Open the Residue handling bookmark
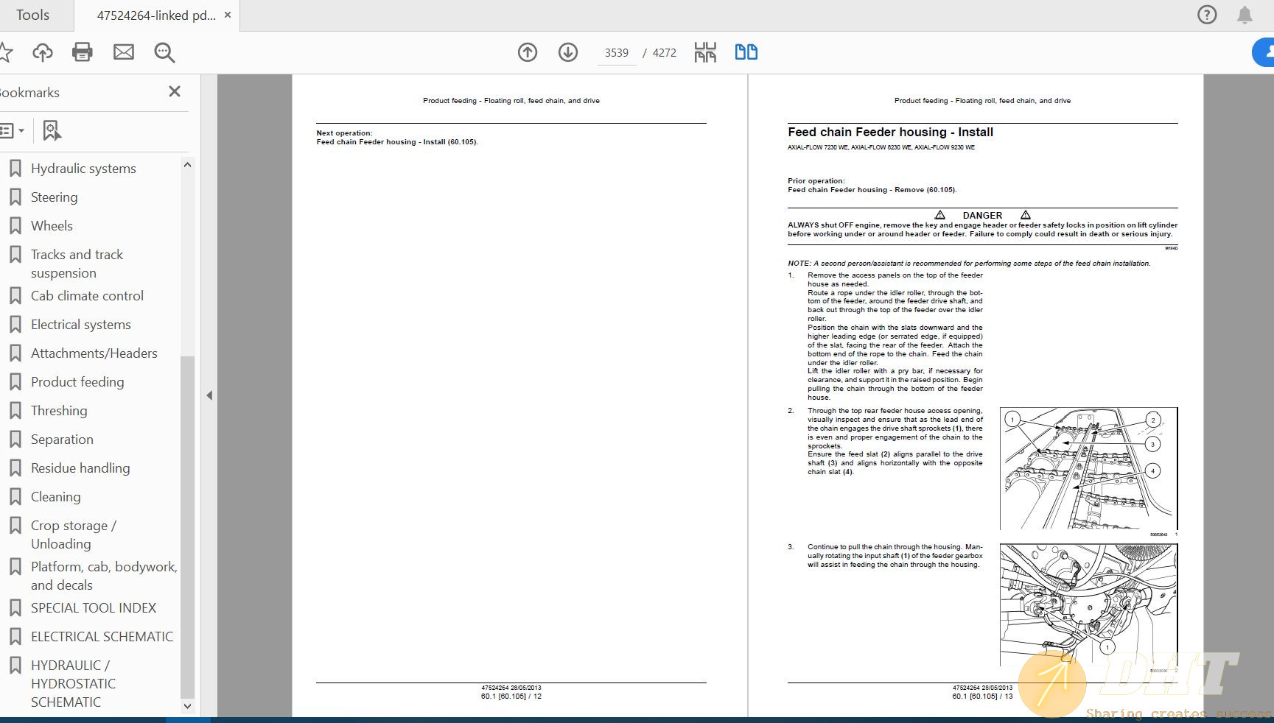 pyautogui.click(x=80, y=468)
